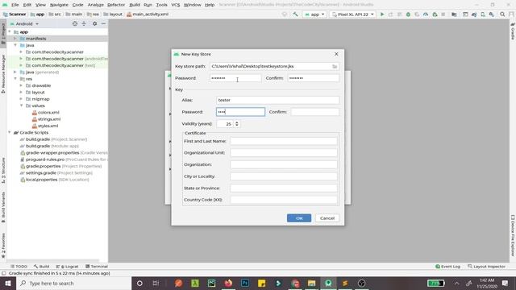Click Cancel in New Key Store dialog
Screen dimensions: 516x290
tap(327, 218)
